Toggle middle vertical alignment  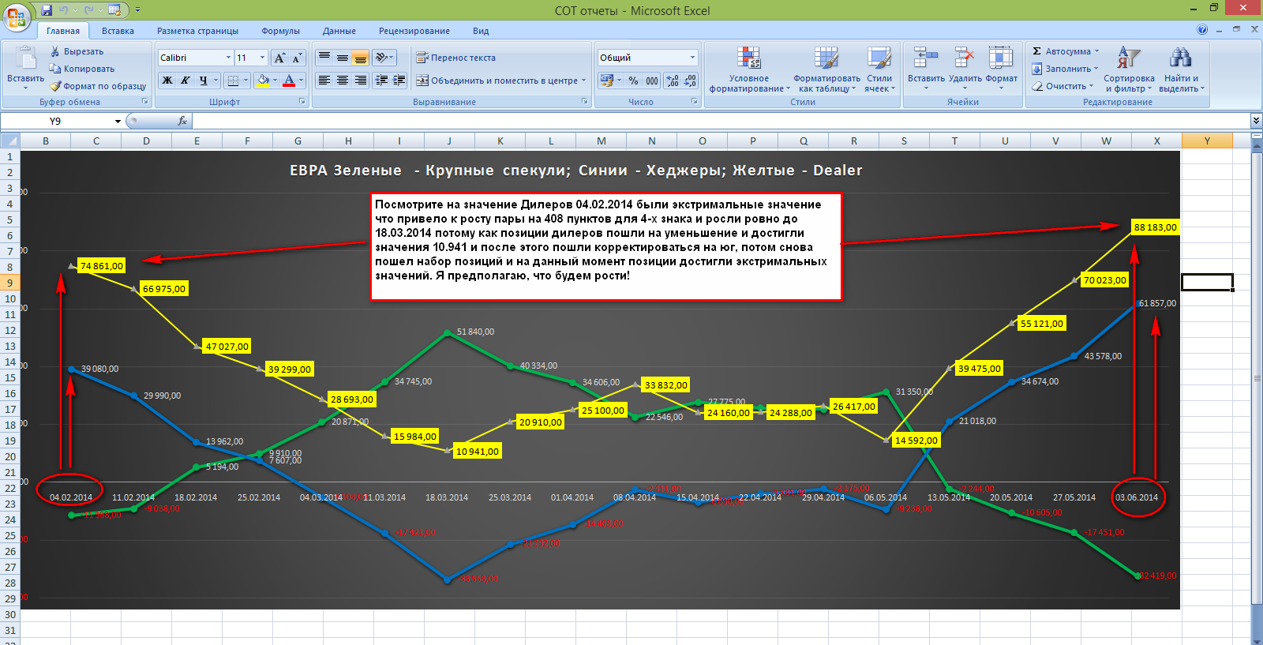(342, 58)
